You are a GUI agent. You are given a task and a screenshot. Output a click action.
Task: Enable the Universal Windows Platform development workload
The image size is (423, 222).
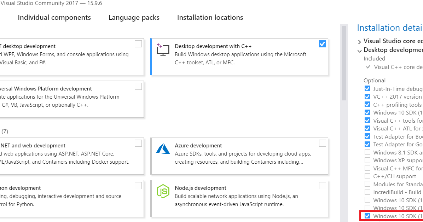point(138,86)
